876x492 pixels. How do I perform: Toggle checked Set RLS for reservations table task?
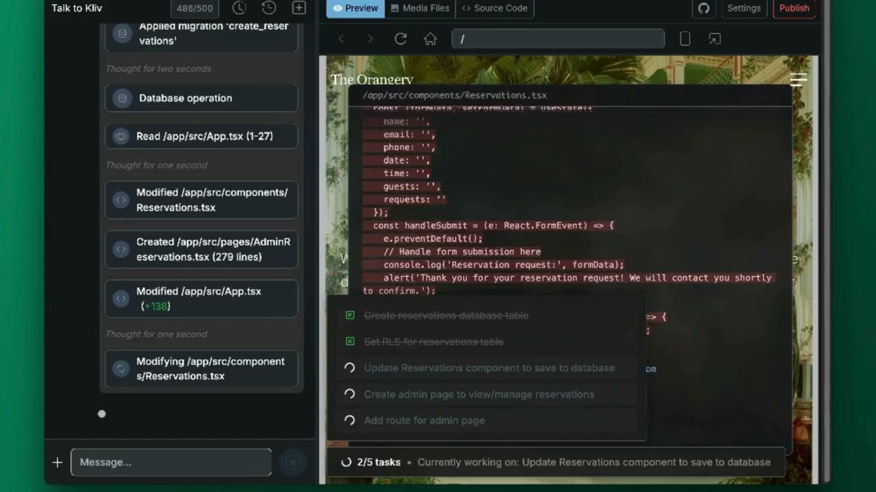pos(350,341)
